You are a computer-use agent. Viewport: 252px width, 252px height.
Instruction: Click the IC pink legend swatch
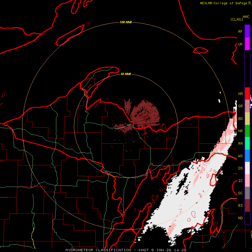coord(247,181)
